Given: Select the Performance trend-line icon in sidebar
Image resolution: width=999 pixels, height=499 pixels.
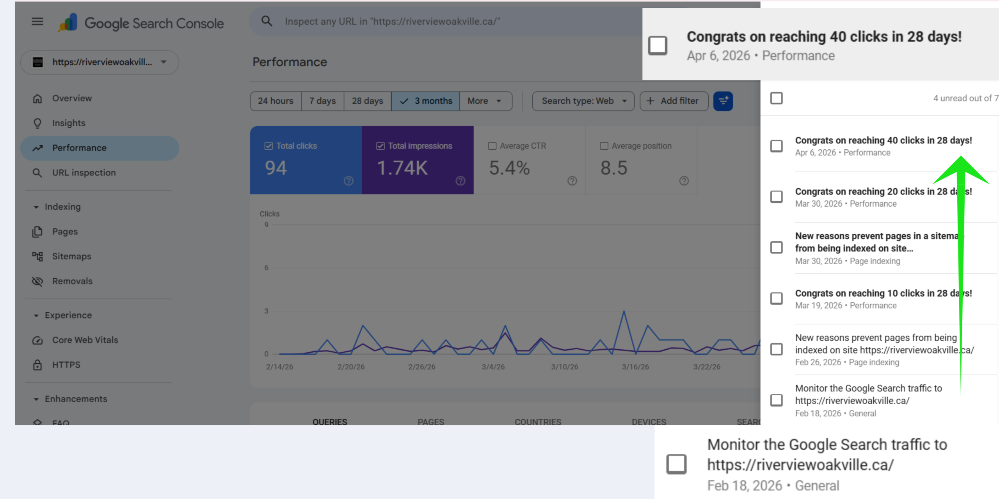Looking at the screenshot, I should click(37, 148).
